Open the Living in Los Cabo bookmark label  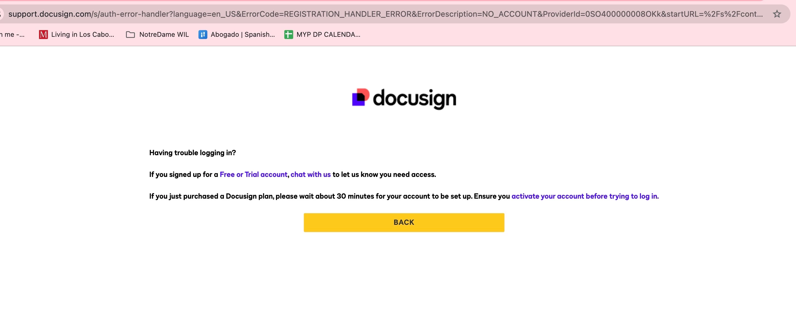[x=82, y=34]
